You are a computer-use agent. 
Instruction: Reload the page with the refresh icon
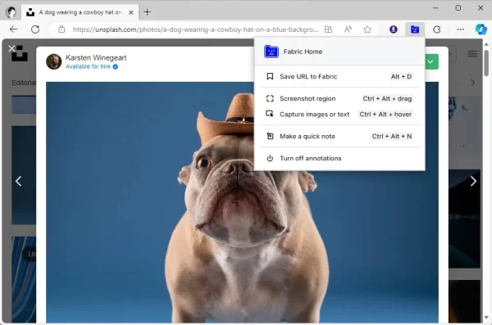(x=35, y=29)
